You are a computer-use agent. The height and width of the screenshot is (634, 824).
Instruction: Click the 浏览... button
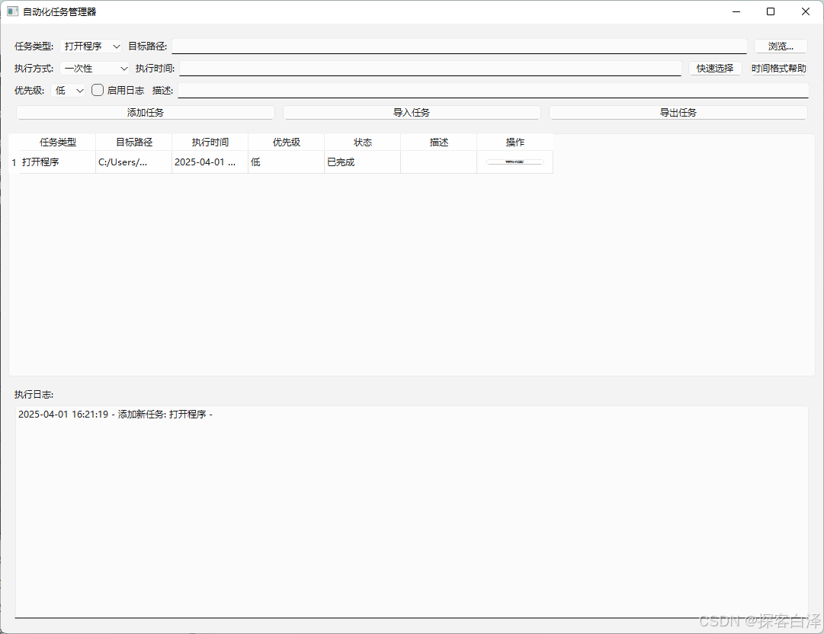(780, 46)
